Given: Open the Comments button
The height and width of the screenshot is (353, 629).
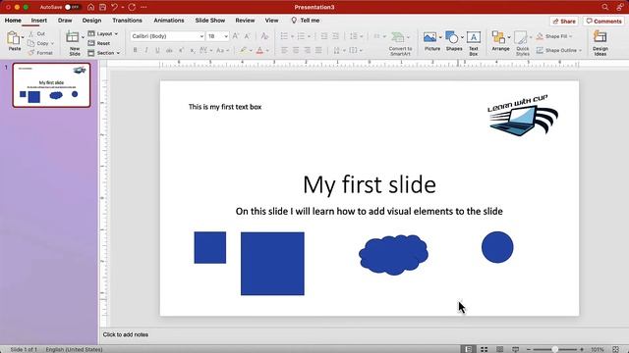Looking at the screenshot, I should [x=603, y=22].
